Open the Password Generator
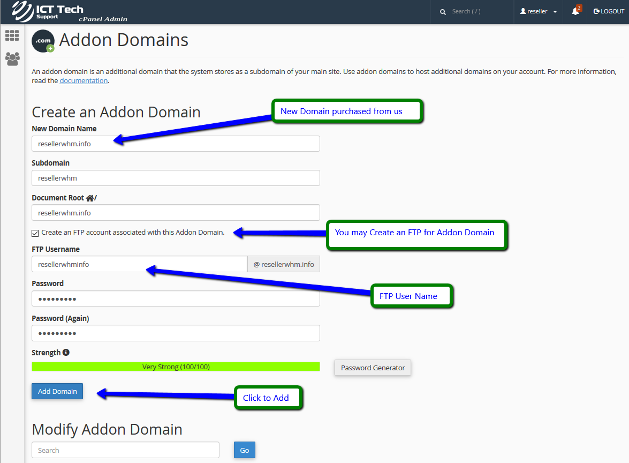 tap(373, 368)
